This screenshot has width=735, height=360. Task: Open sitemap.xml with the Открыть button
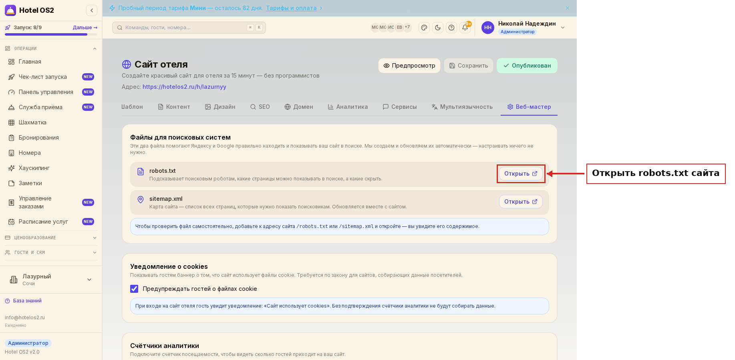pyautogui.click(x=521, y=202)
